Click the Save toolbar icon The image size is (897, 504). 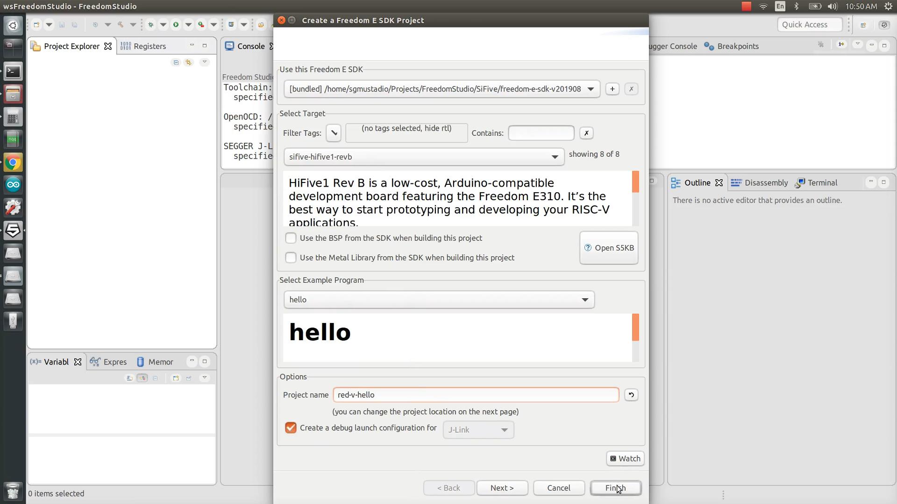click(x=62, y=24)
